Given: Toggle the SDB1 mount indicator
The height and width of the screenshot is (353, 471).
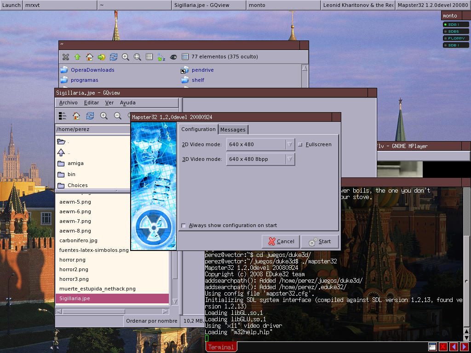Looking at the screenshot, I should click(x=456, y=46).
